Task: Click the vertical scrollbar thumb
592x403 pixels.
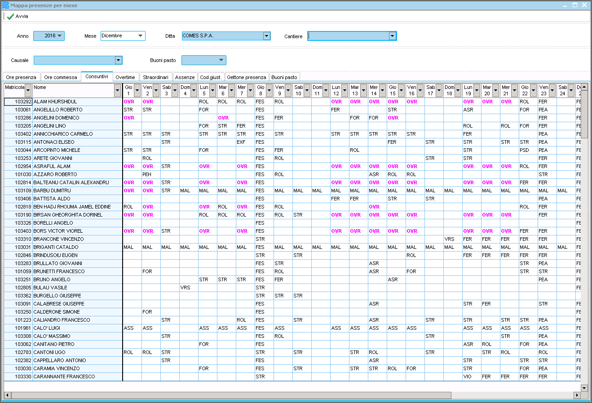Action: click(584, 114)
